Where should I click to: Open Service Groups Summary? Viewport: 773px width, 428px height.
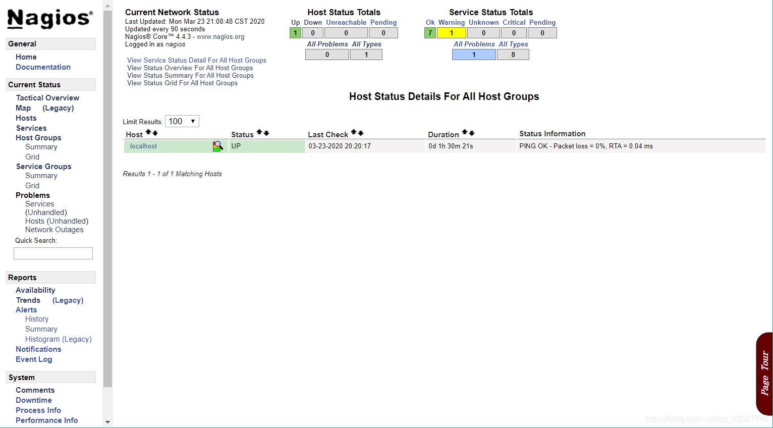(41, 176)
